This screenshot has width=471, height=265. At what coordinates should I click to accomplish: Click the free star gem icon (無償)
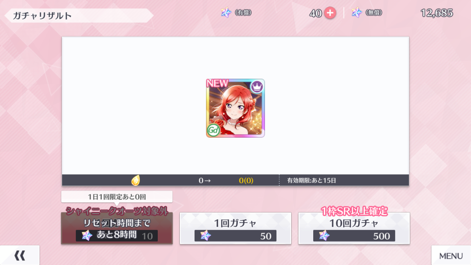(356, 12)
